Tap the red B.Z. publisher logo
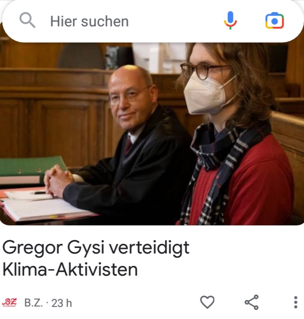The image size is (304, 319). coord(9,303)
